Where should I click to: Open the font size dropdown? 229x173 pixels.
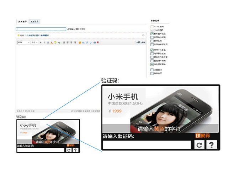click(34, 42)
